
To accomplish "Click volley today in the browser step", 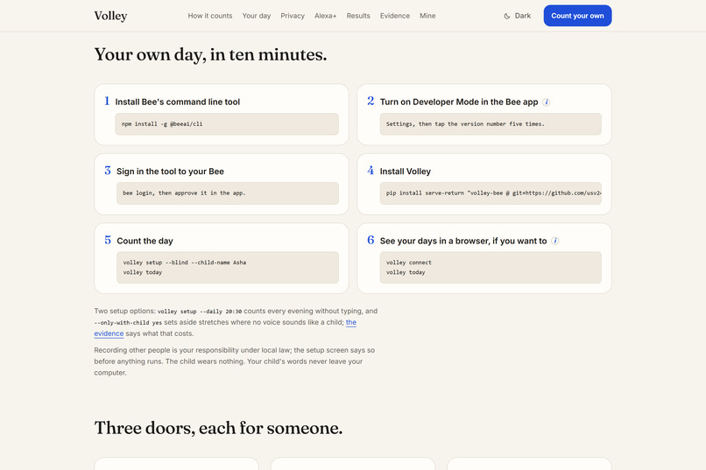I will (x=406, y=272).
